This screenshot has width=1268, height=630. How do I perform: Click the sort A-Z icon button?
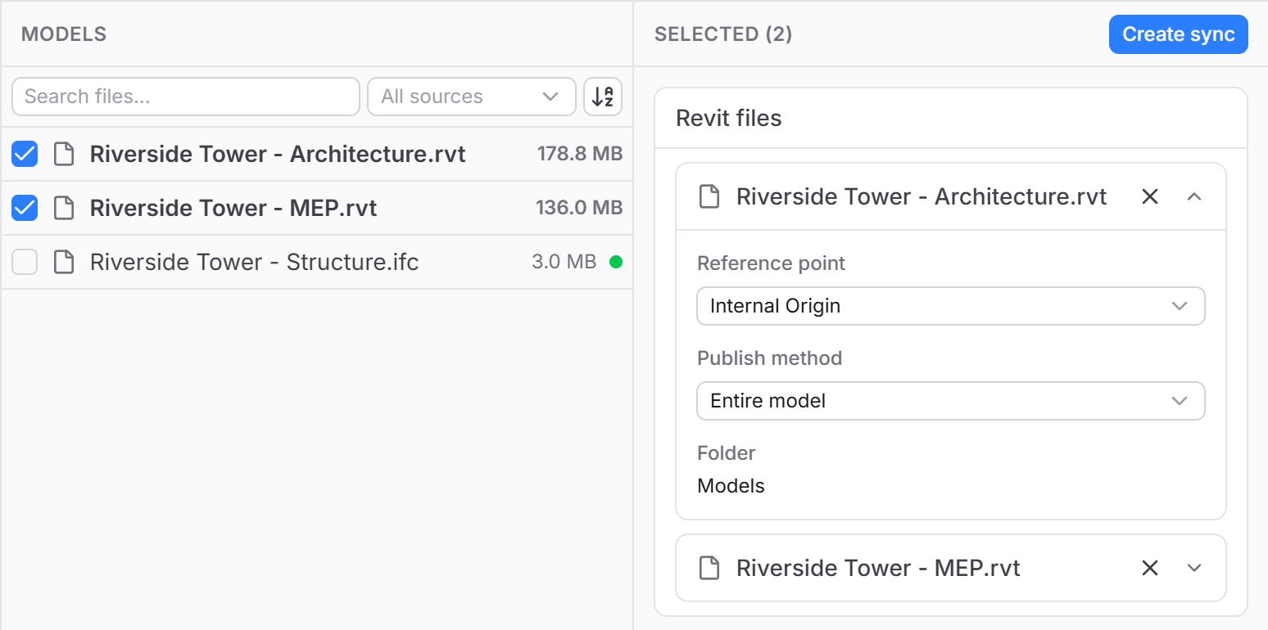603,97
